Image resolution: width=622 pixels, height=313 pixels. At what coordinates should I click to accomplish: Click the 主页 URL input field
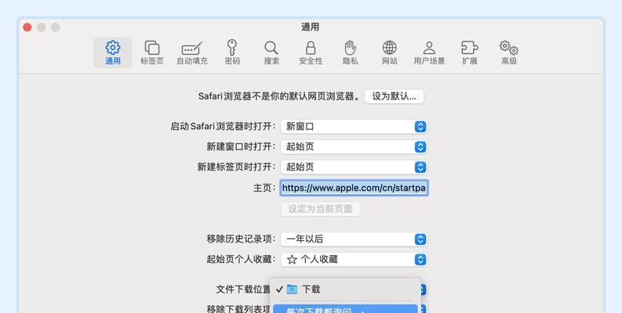355,188
